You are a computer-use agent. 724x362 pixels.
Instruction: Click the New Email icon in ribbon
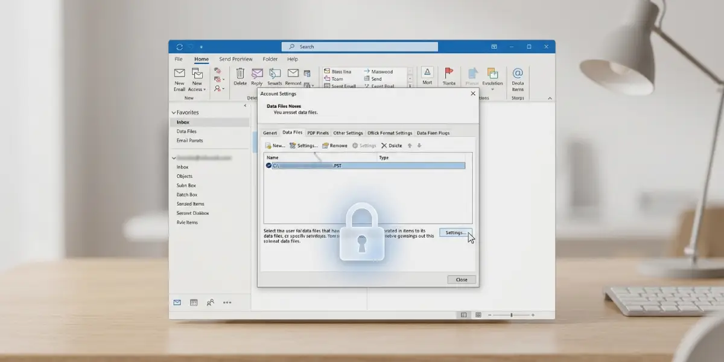(179, 73)
